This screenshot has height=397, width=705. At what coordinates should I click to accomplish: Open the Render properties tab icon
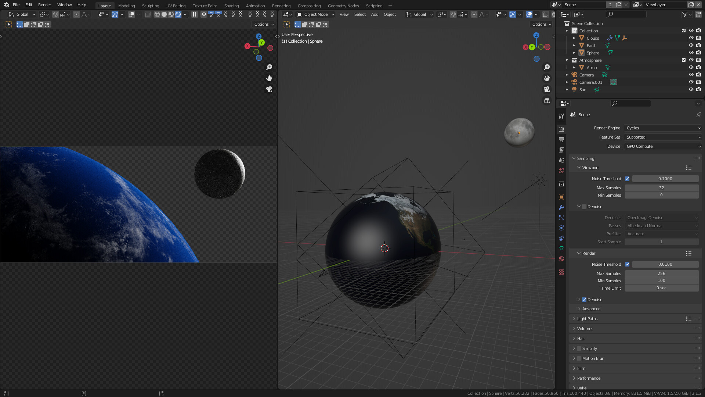point(561,129)
